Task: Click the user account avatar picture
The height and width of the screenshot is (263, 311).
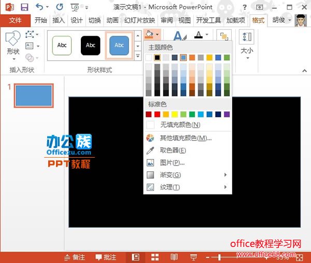Action: (x=301, y=20)
